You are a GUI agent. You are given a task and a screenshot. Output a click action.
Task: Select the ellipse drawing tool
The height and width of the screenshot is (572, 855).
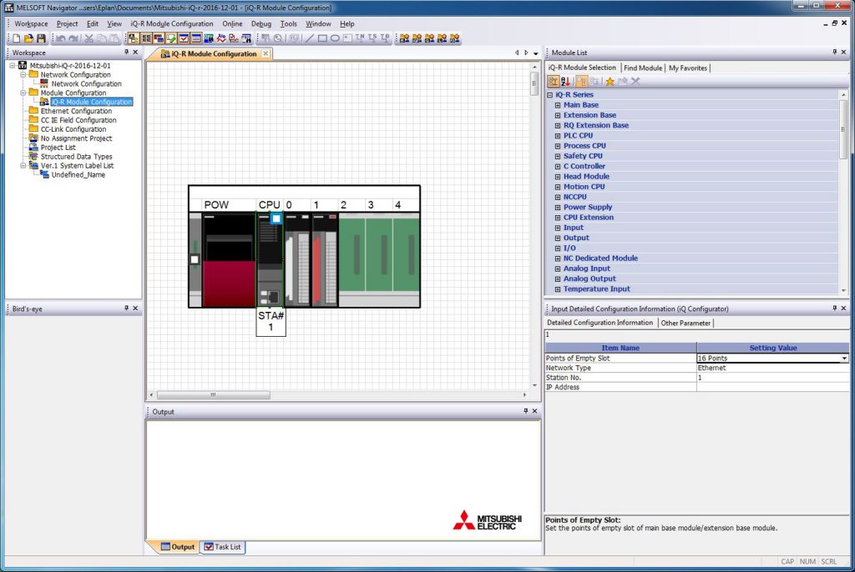tap(335, 38)
